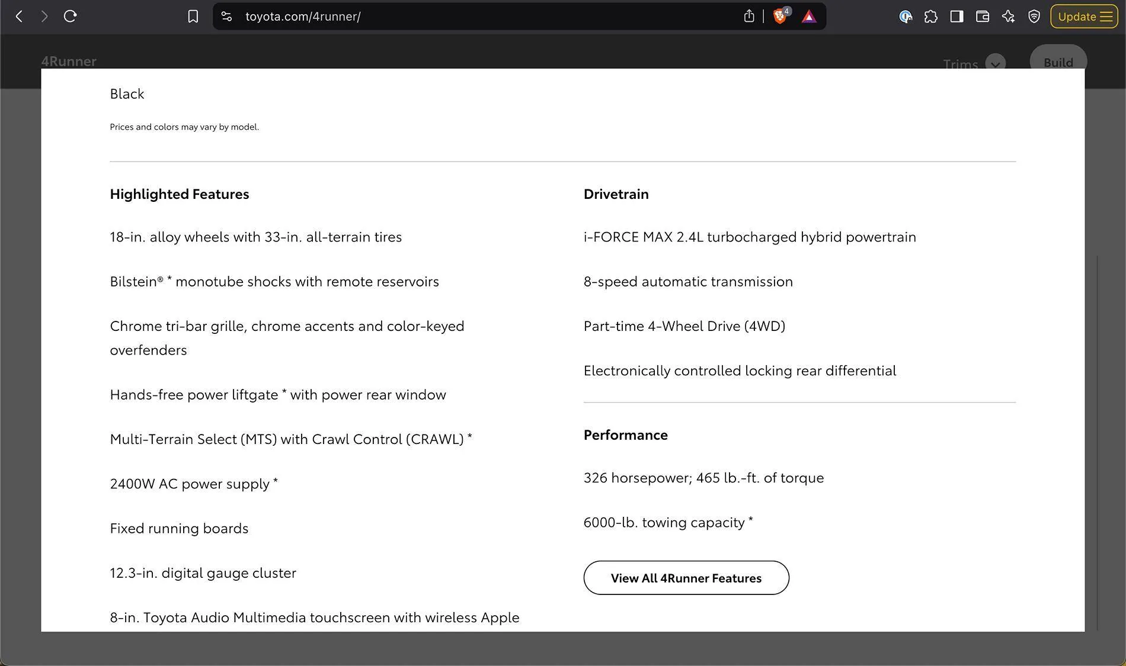Viewport: 1126px width, 666px height.
Task: Select the Drivetrain heading
Action: (616, 194)
